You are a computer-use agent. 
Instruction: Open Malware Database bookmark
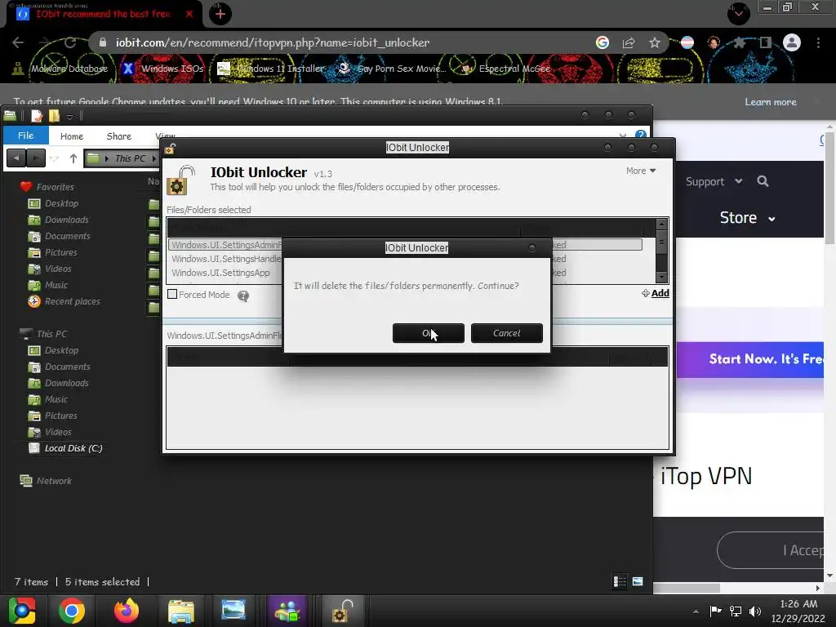(x=60, y=69)
